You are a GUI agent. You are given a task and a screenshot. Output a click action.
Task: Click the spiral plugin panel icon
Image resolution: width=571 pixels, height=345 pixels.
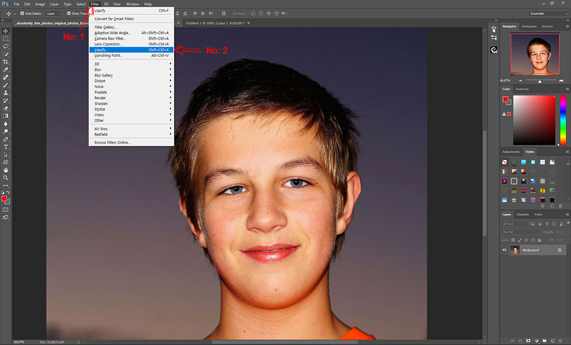coord(494,50)
